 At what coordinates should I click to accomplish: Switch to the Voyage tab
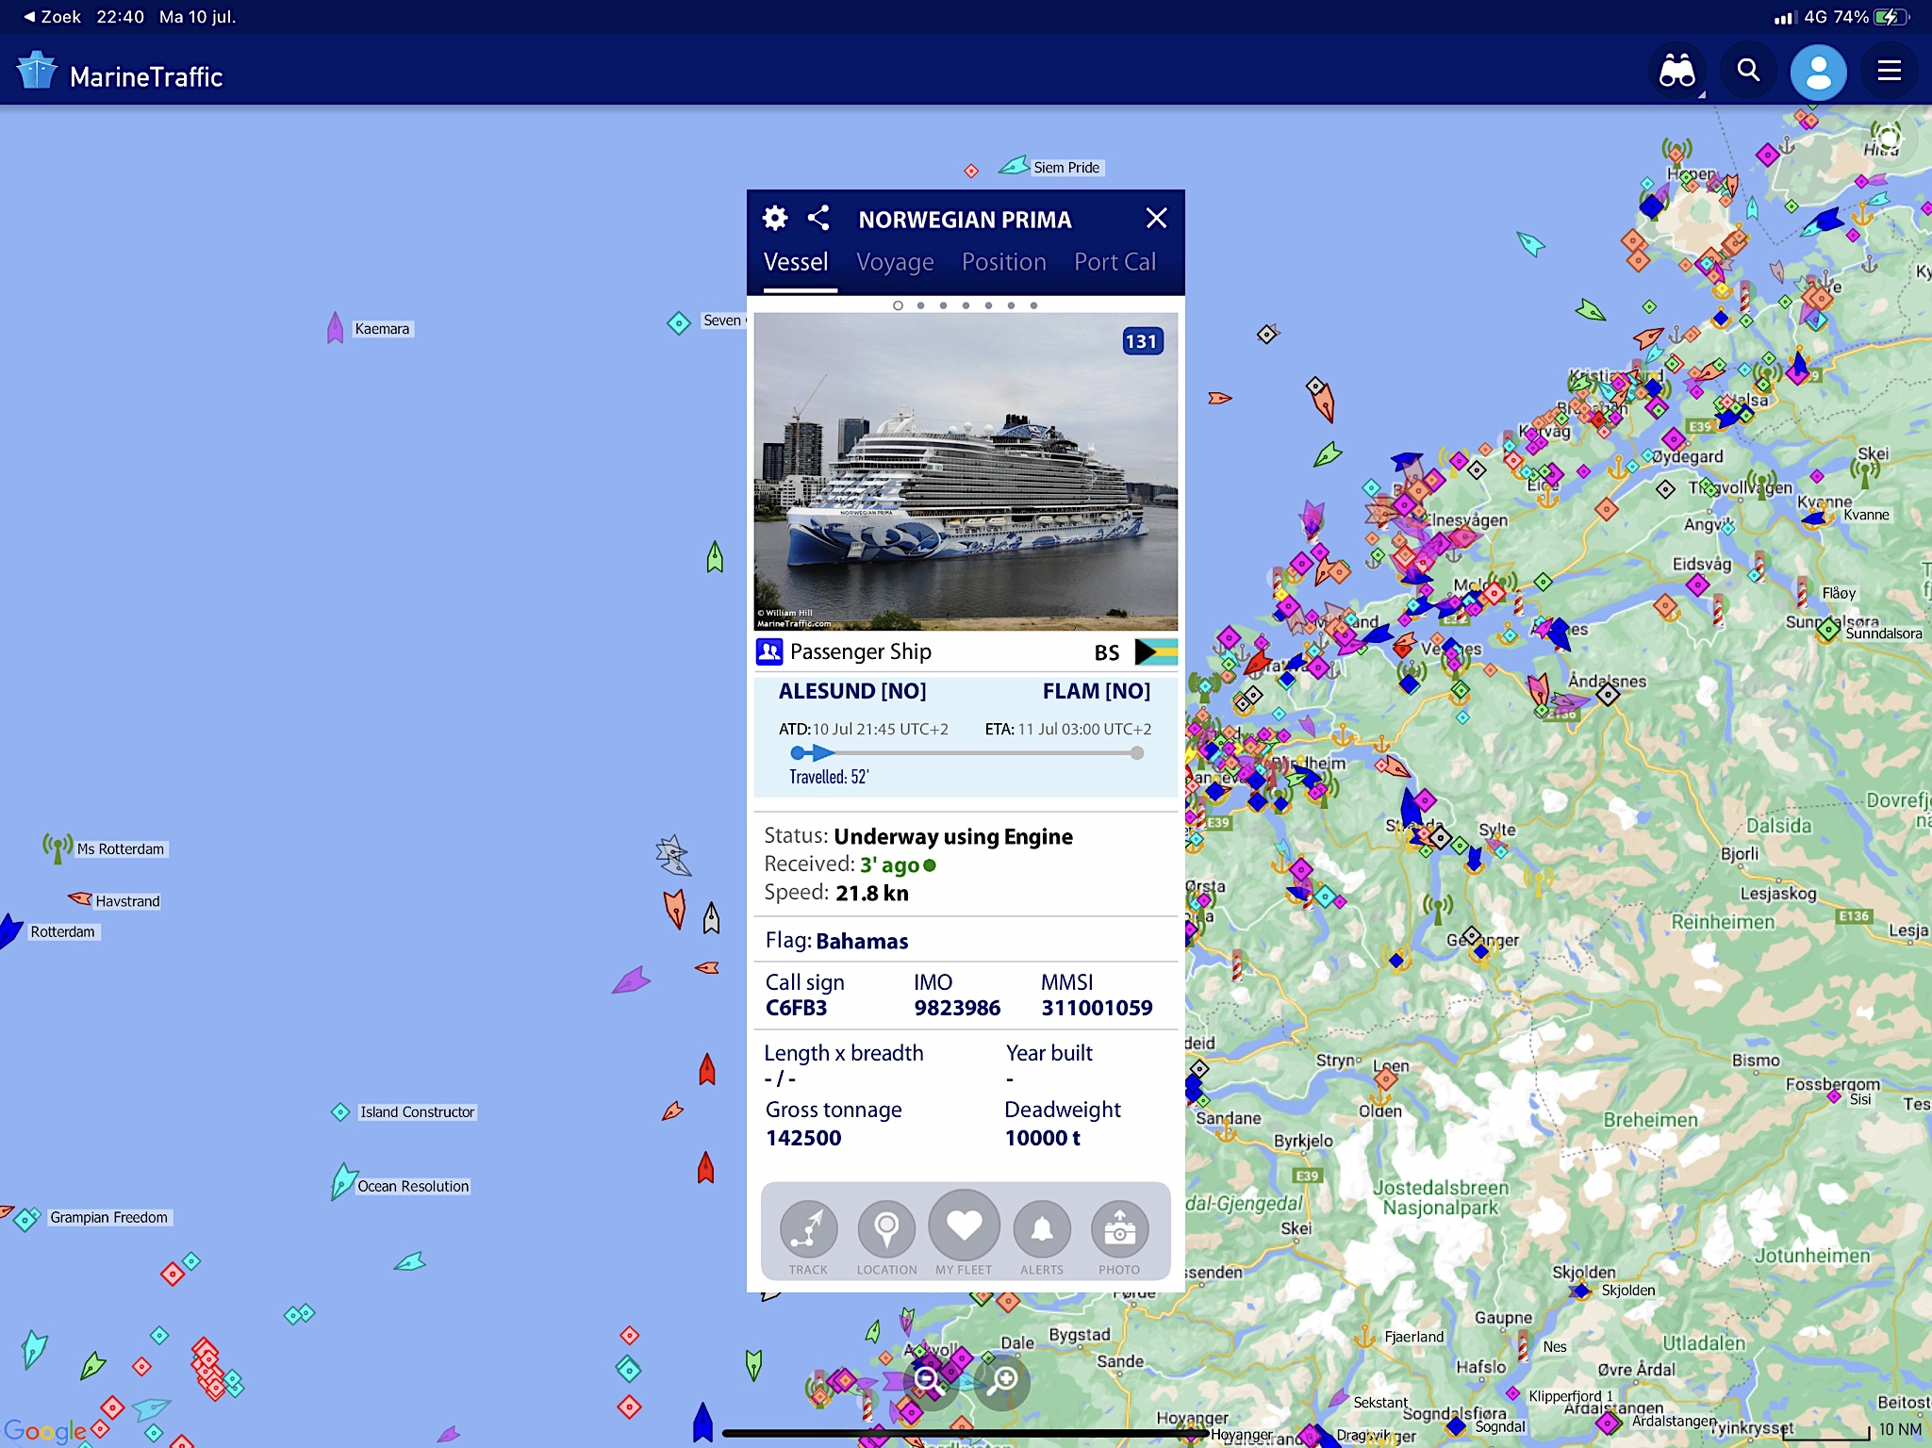pyautogui.click(x=895, y=262)
